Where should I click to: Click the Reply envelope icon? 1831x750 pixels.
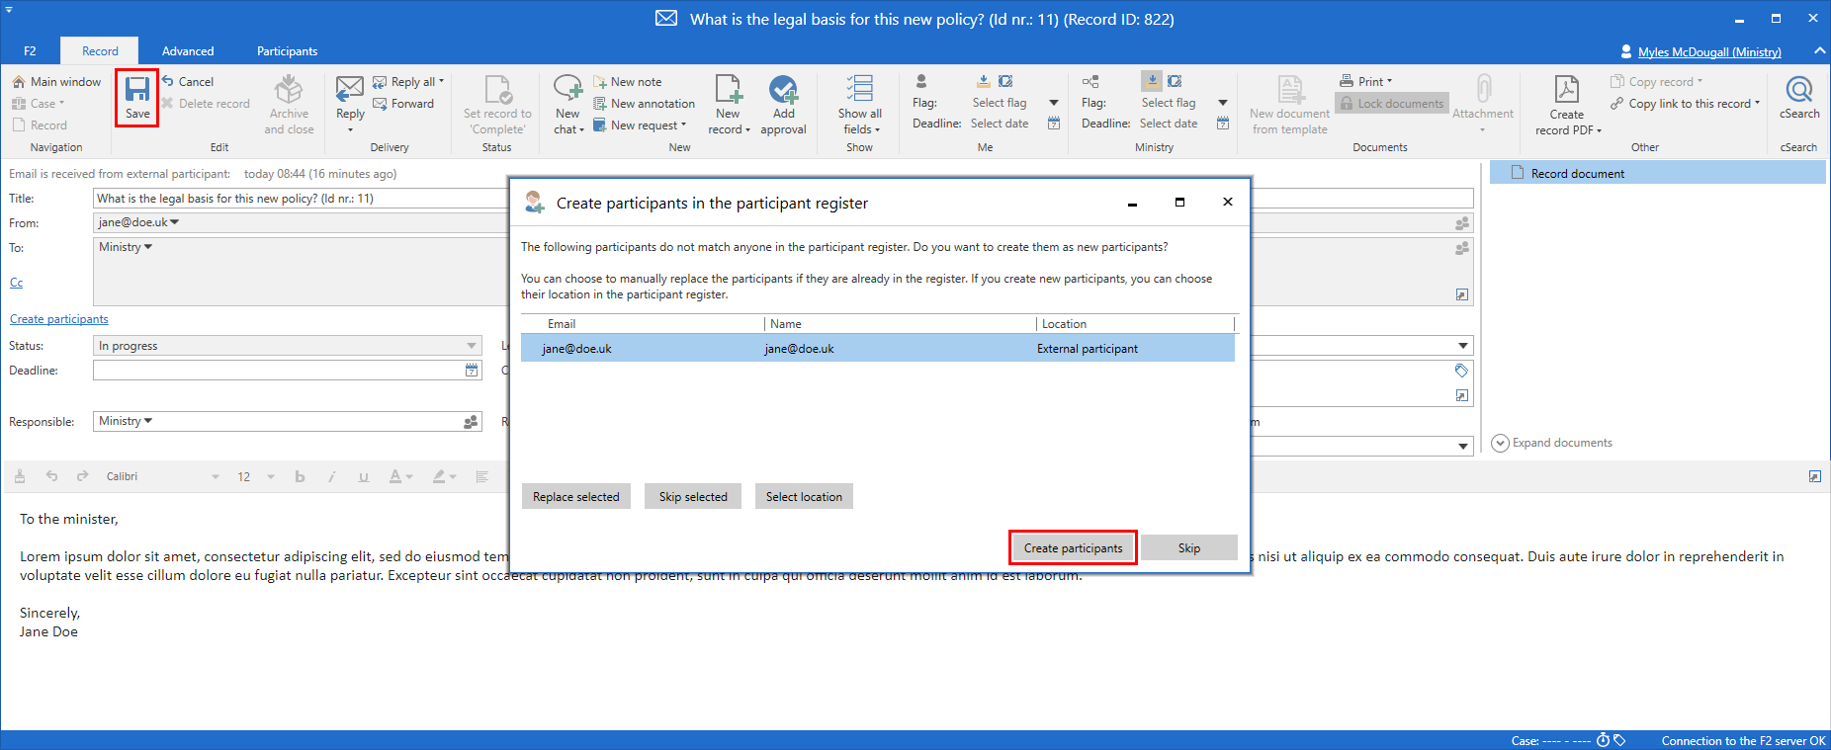(350, 90)
